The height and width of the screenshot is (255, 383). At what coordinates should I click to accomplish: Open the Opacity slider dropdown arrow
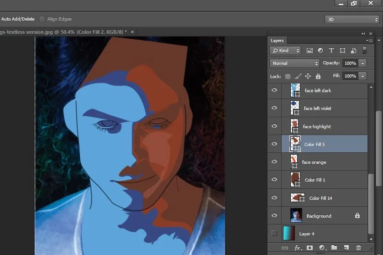pyautogui.click(x=363, y=63)
